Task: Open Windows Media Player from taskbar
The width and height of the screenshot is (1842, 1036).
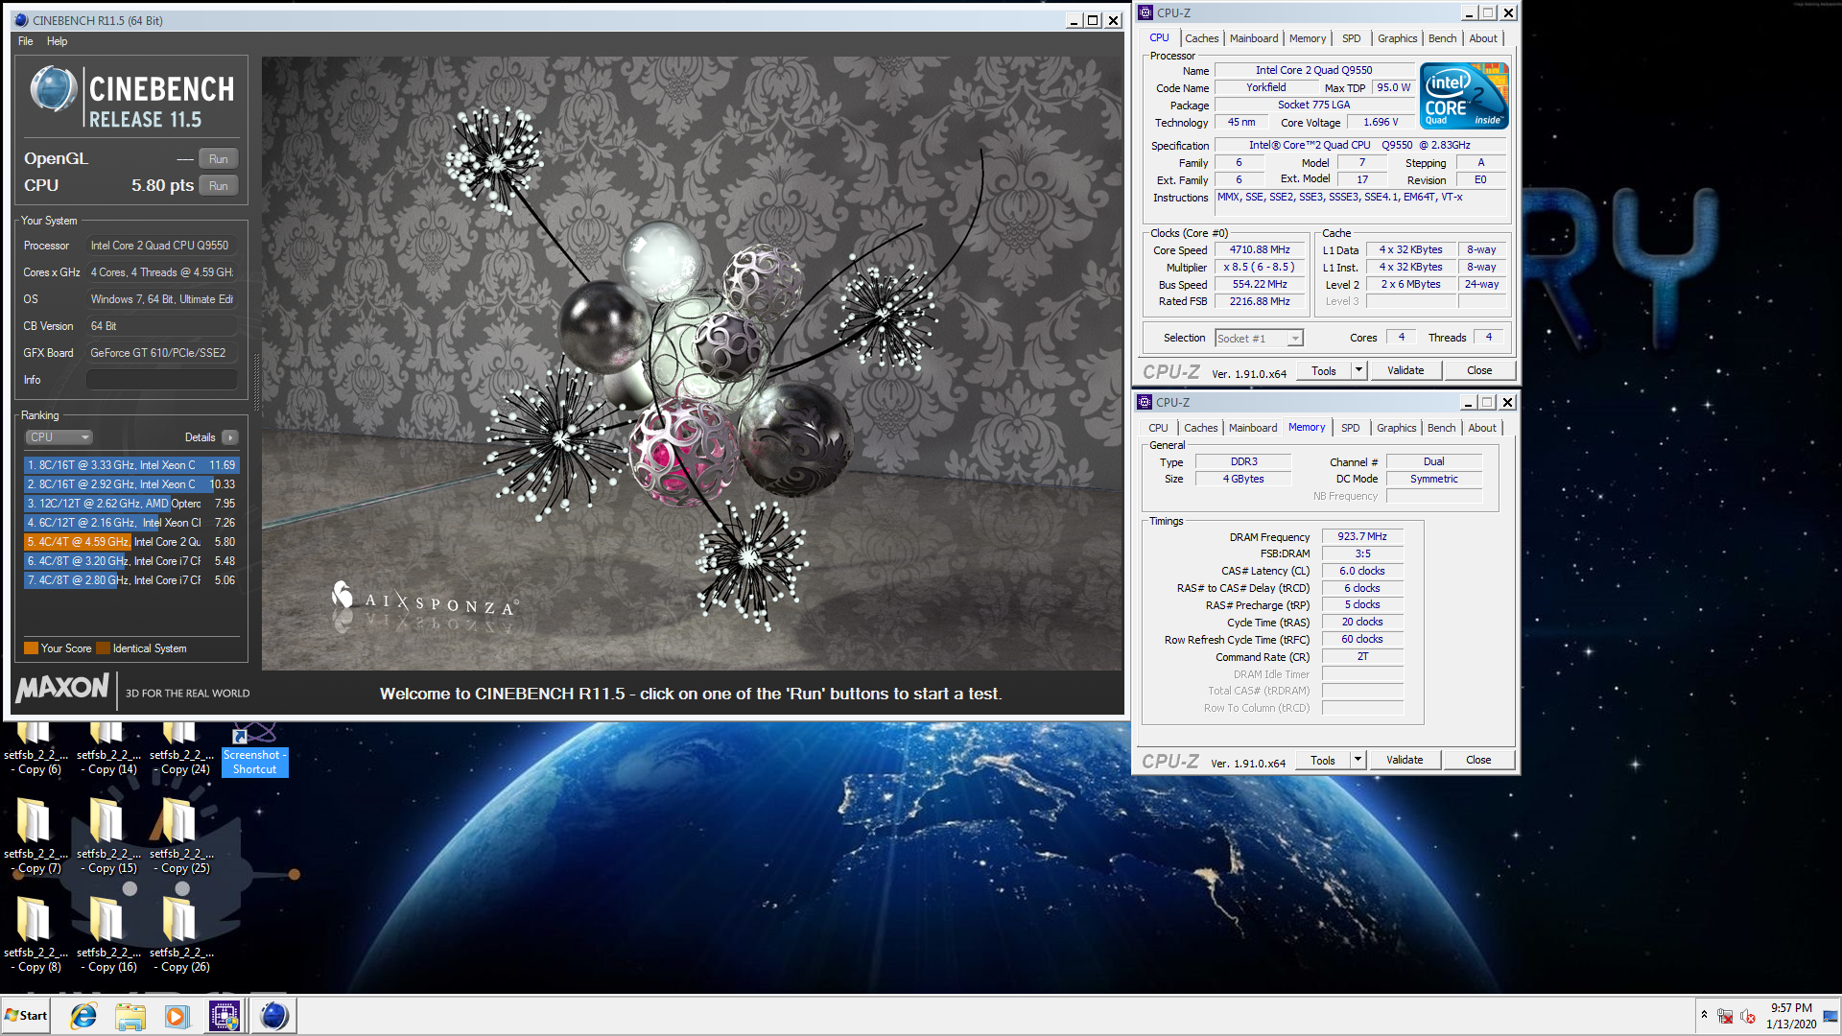Action: click(x=177, y=1016)
